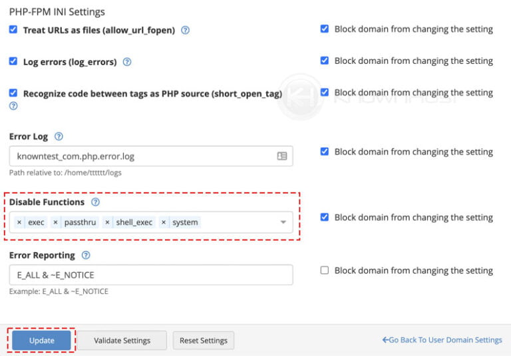511x356 pixels.
Task: Click help icon next to allow_url_fopen
Action: [186, 30]
